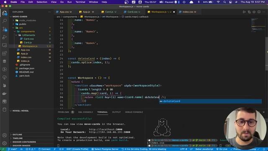Open the Selection menu

point(42,2)
